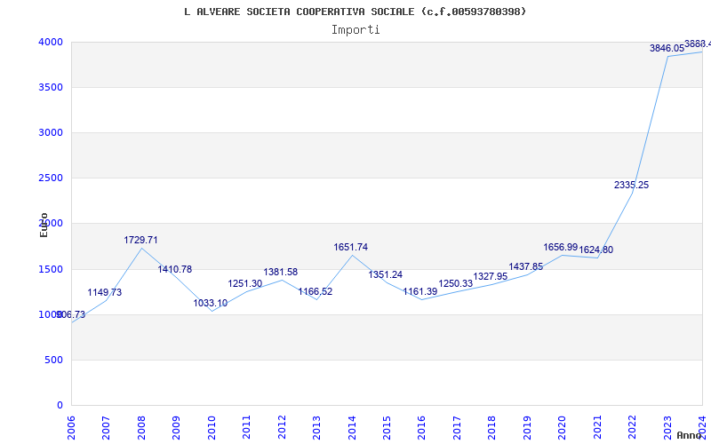711x444 pixels.
Task: Click the 4000 y-axis tick label
Action: [x=49, y=42]
